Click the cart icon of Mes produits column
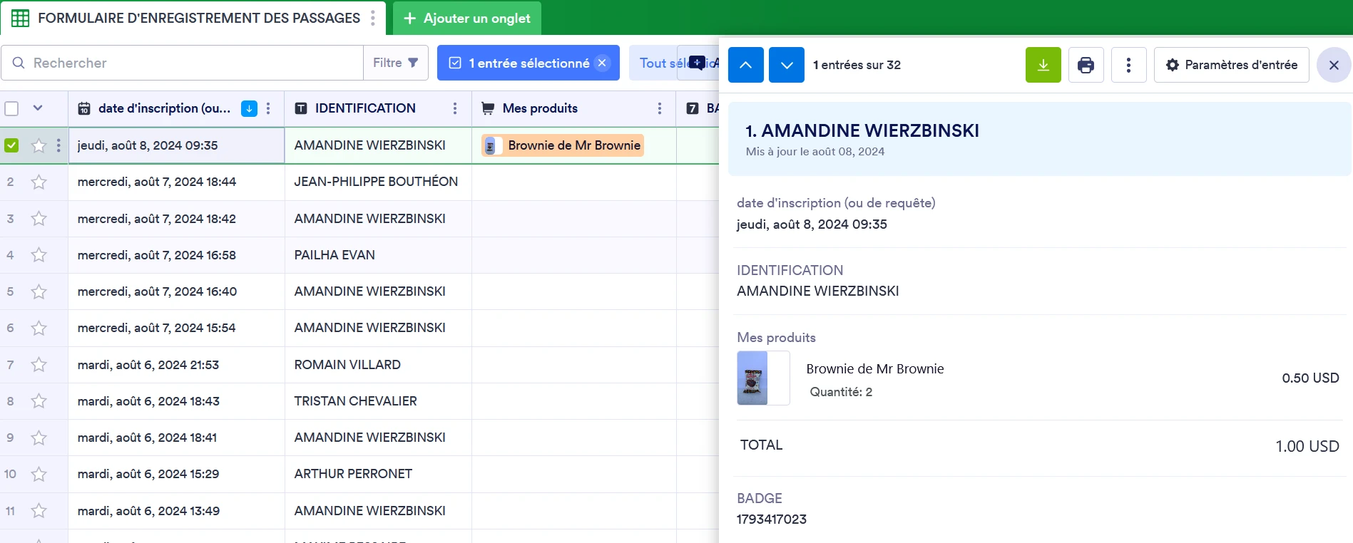This screenshot has height=543, width=1353. 488,108
